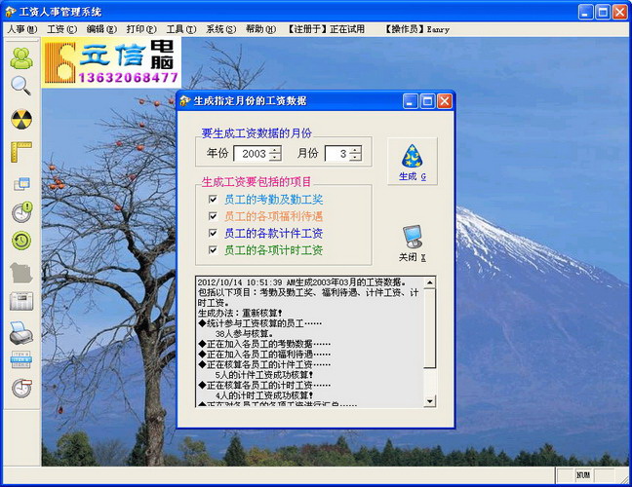Select the yellow ruler icon in sidebar
This screenshot has height=487, width=632.
point(21,152)
